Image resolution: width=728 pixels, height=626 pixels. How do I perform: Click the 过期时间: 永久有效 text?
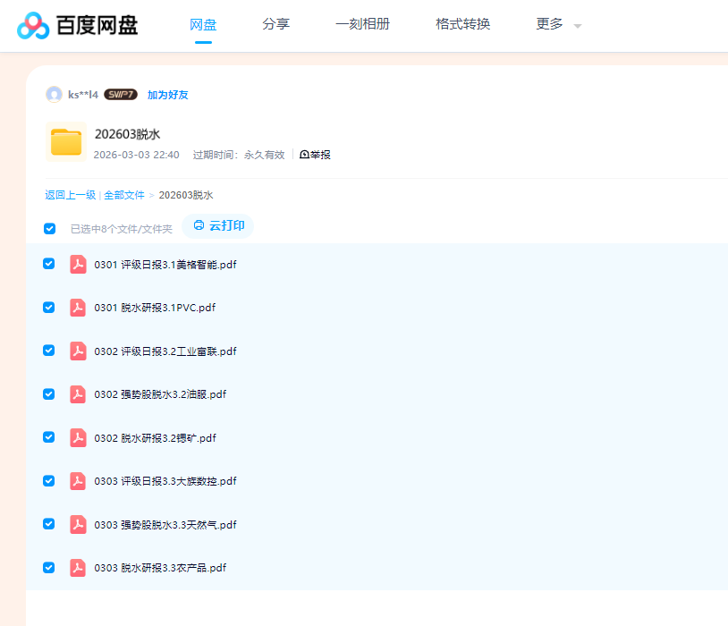pyautogui.click(x=239, y=155)
